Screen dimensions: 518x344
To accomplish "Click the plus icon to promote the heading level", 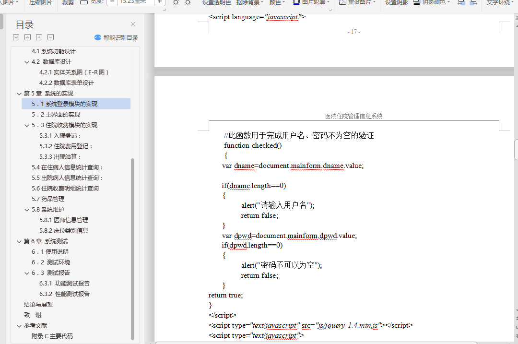I will pos(39,37).
